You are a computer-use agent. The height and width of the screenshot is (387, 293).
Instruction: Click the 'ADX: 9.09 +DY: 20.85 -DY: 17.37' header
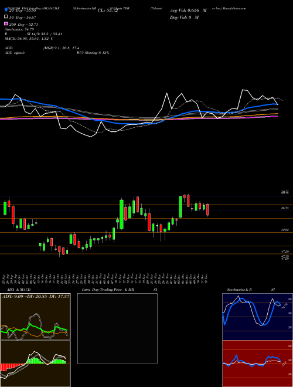click(36, 296)
